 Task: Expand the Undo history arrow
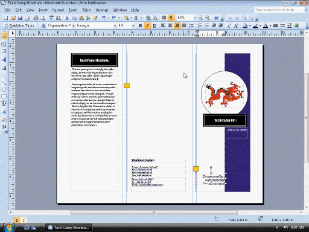click(109, 18)
